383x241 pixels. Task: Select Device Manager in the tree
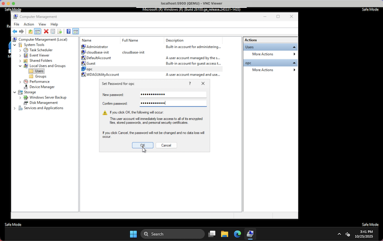(x=42, y=87)
